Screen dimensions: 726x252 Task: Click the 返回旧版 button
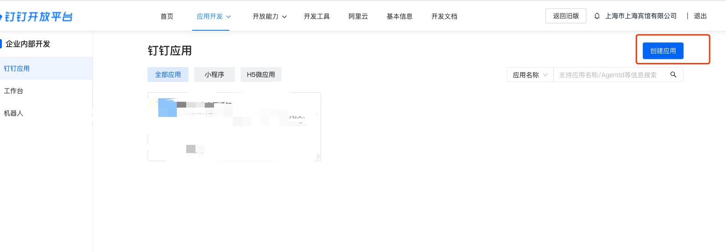tap(566, 16)
